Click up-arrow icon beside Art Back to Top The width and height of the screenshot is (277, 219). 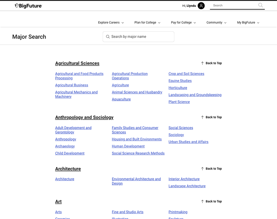203,202
